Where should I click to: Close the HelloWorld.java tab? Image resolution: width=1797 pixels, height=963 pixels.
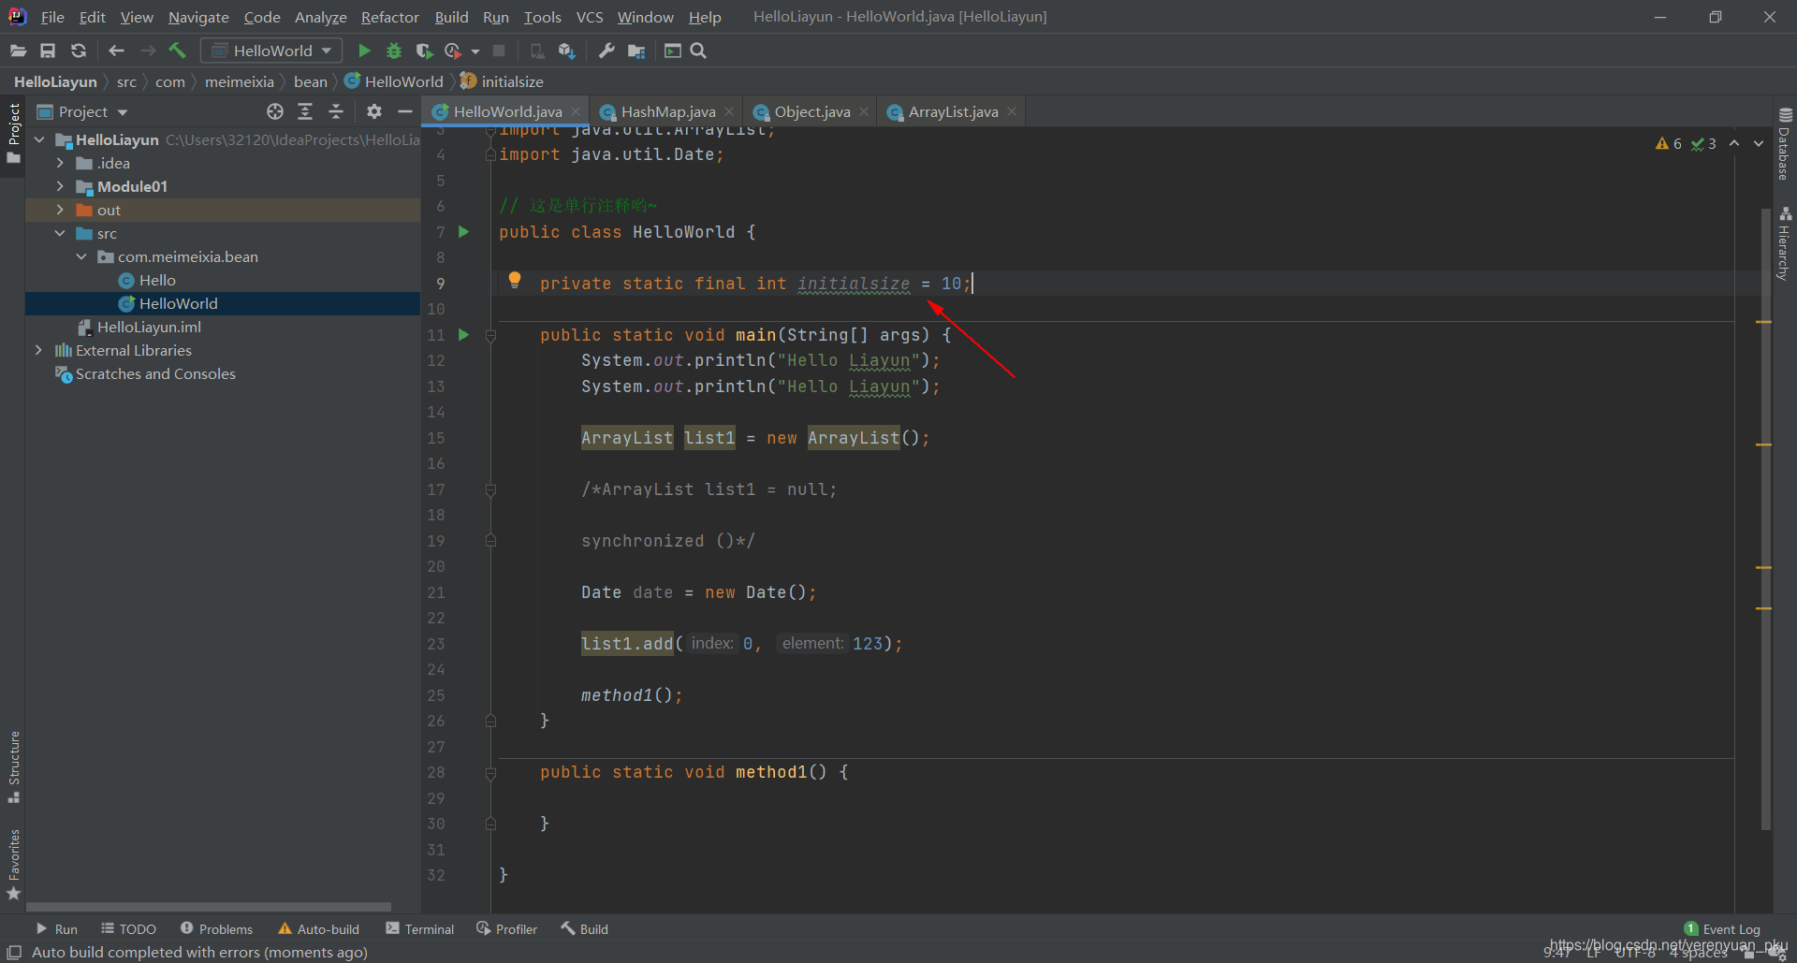(x=576, y=111)
